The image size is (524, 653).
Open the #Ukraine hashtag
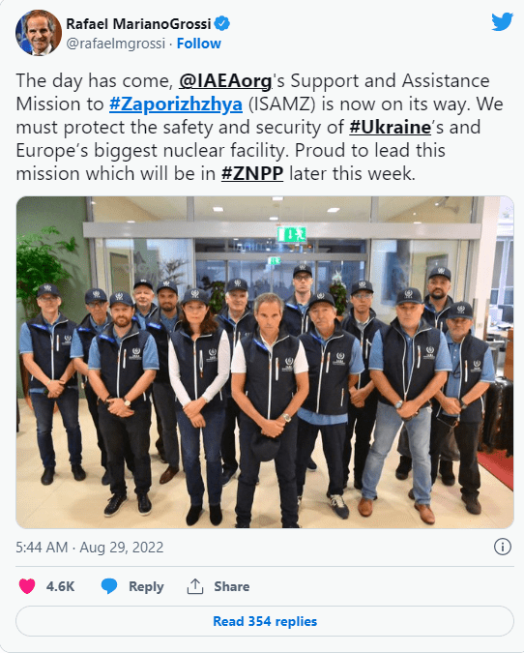pos(390,128)
